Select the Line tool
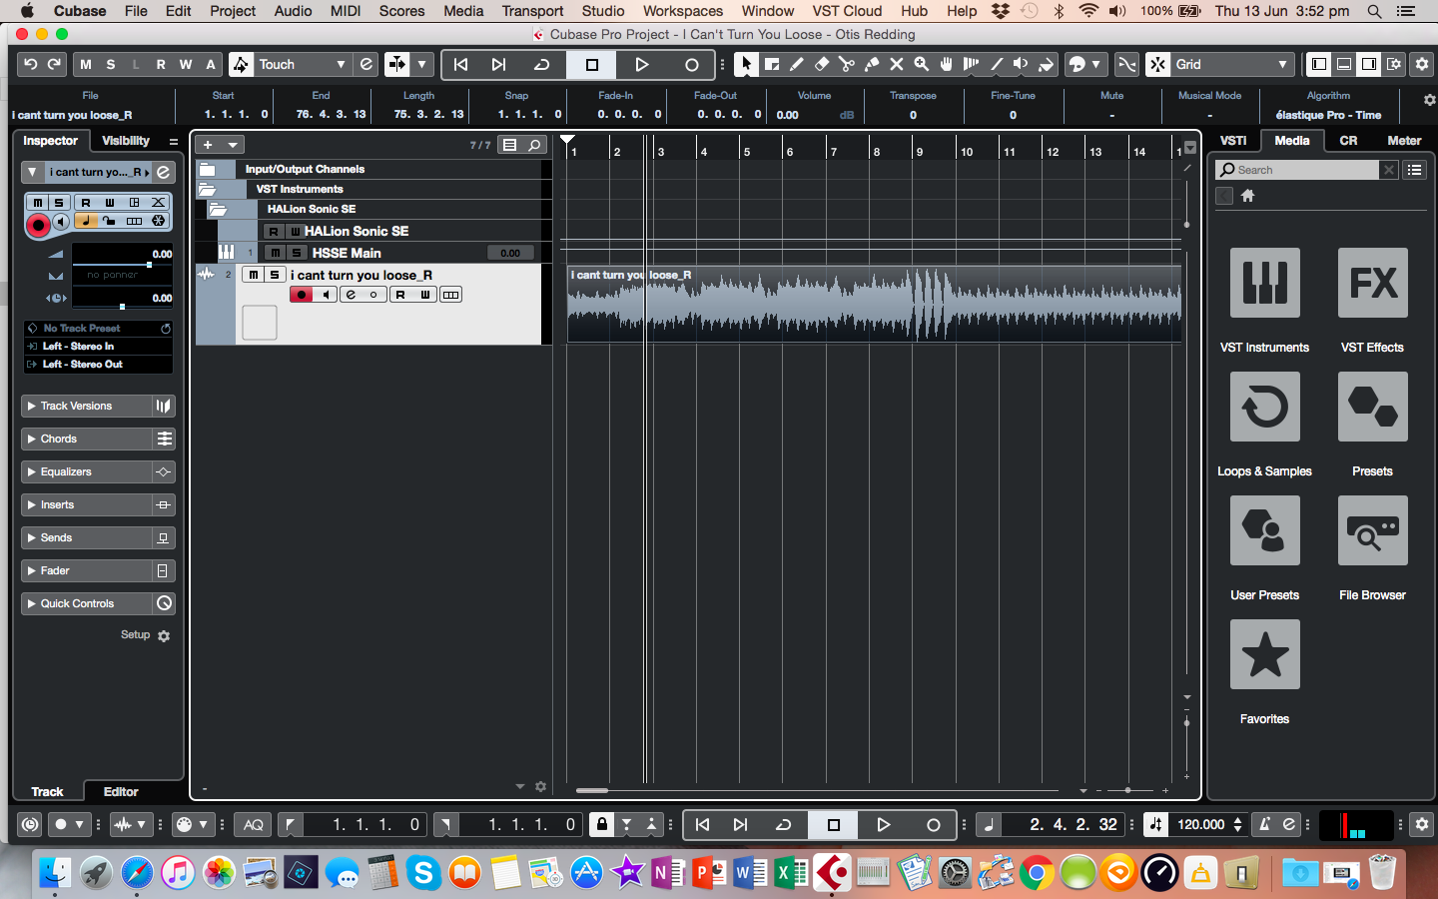1438x899 pixels. pos(996,64)
